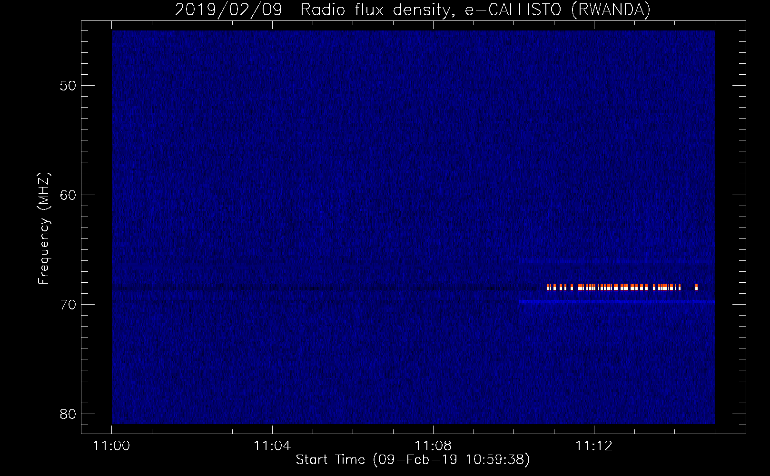Click the bright blue horizontal line near 70 MHz

617,301
